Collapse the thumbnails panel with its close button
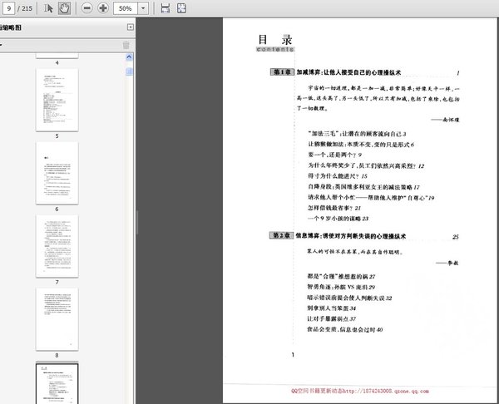The image size is (499, 404). pos(131,27)
